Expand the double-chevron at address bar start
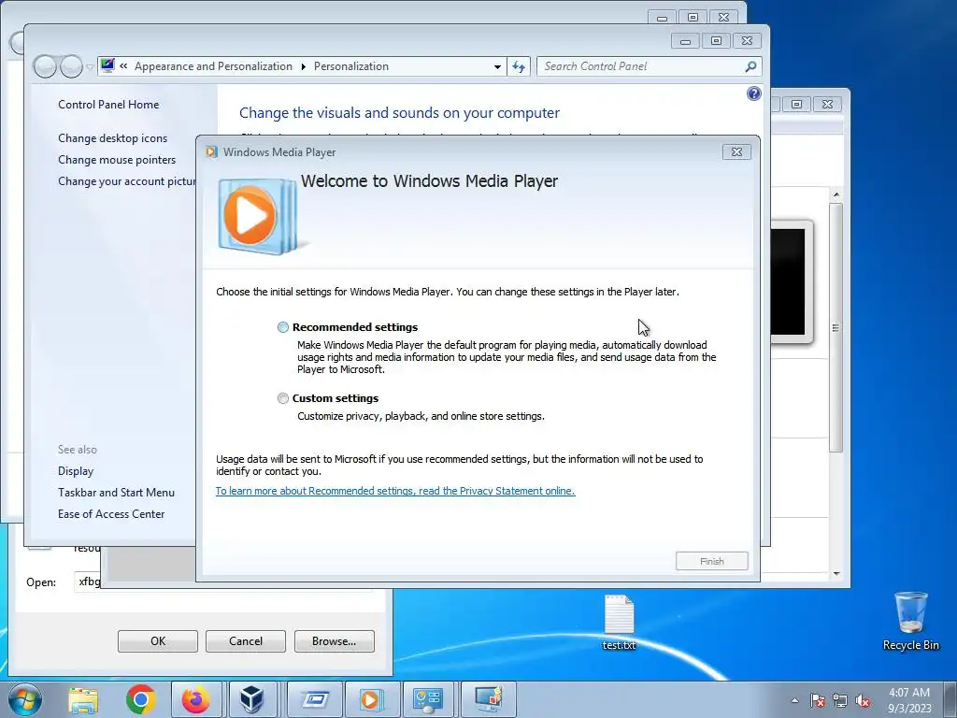Image resolution: width=957 pixels, height=718 pixels. pyautogui.click(x=123, y=66)
